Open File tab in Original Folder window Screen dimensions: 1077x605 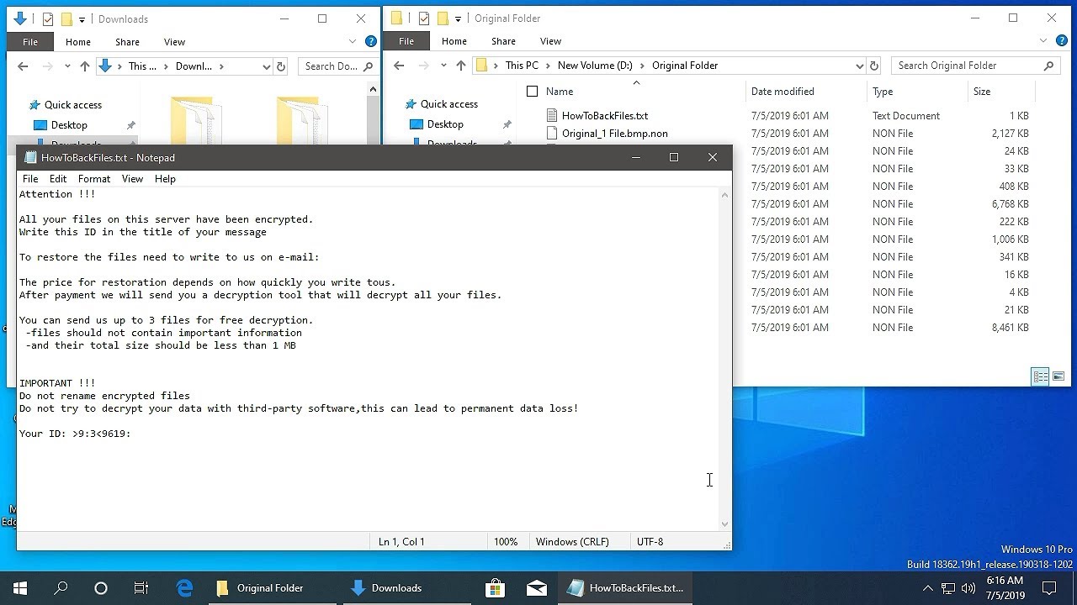point(406,41)
